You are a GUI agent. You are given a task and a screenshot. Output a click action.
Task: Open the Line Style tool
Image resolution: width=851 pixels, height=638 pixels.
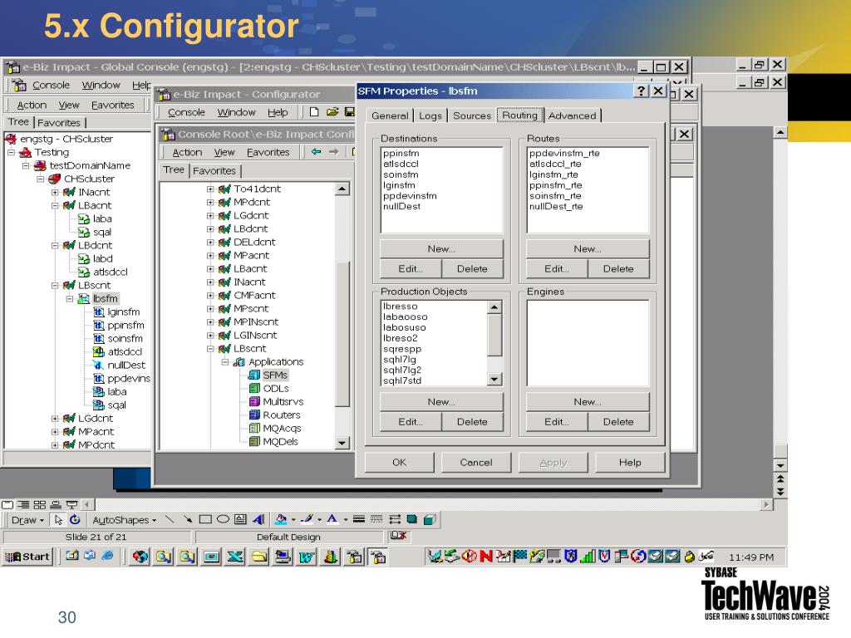tap(359, 520)
